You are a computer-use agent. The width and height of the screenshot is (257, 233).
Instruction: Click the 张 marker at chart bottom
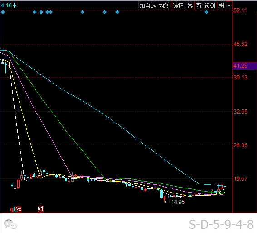18,209
